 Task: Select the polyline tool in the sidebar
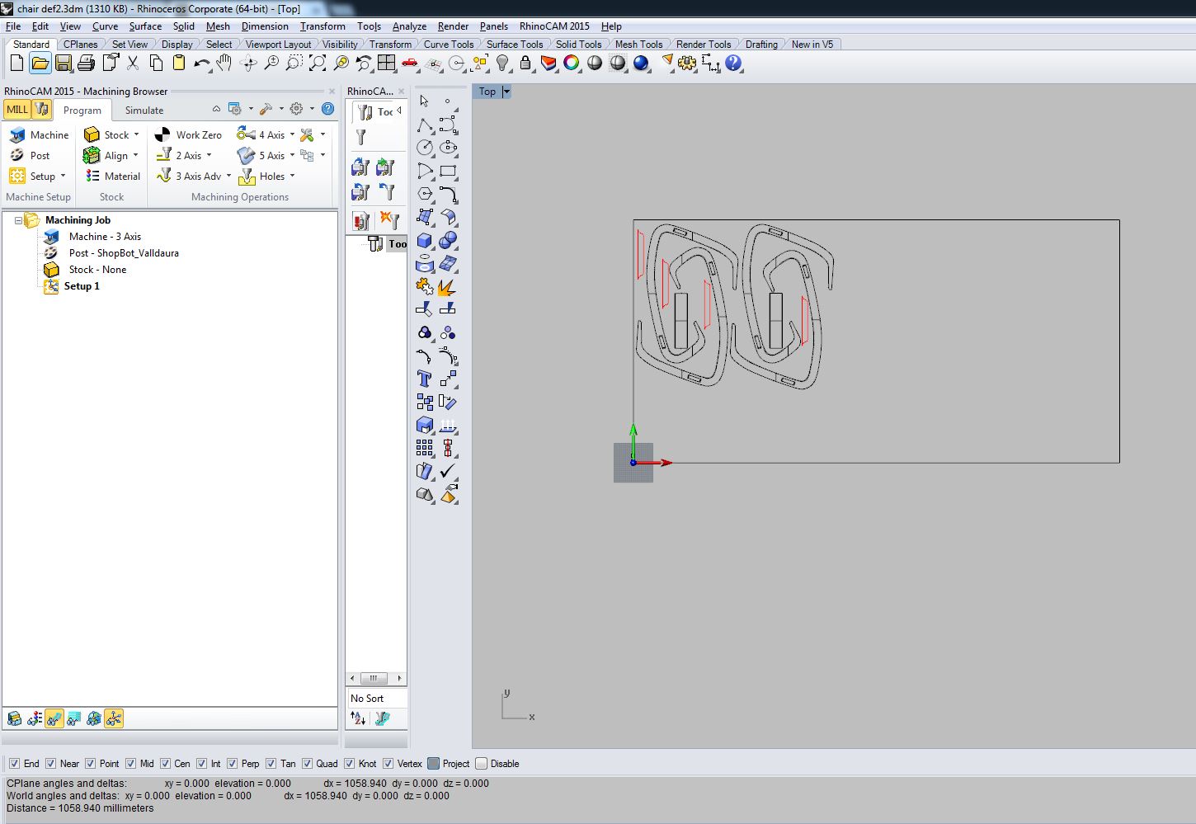[x=425, y=125]
